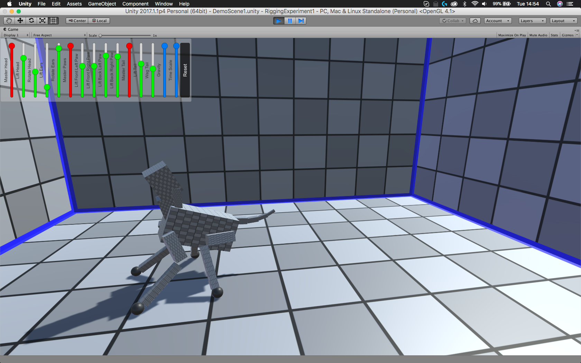Click the Game view Scale slider handle
The image size is (581, 363).
pyautogui.click(x=100, y=35)
